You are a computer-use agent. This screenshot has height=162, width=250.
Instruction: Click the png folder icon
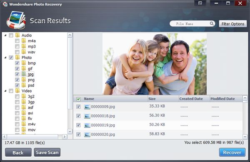point(24,80)
